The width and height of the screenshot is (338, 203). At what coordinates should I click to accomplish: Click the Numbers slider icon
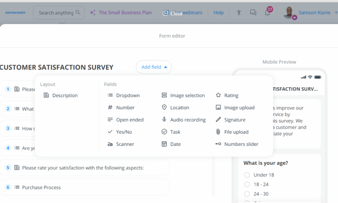coord(218,144)
